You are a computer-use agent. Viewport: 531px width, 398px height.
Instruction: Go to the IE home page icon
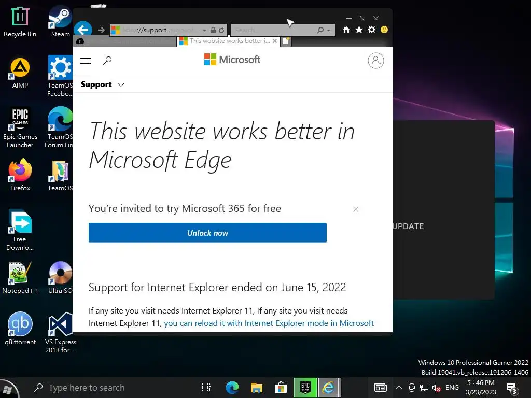tap(346, 30)
